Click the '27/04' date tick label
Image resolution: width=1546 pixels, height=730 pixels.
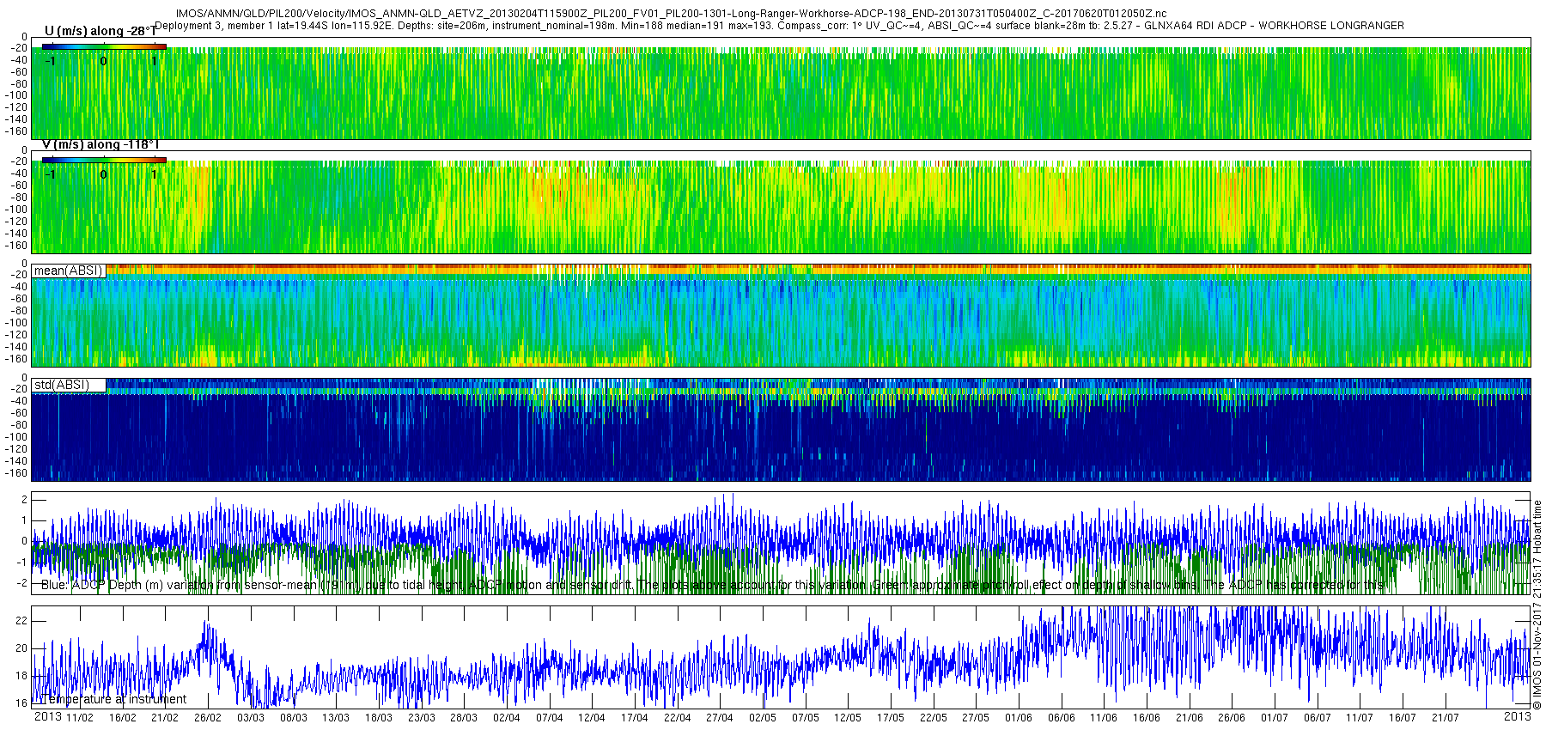point(720,718)
